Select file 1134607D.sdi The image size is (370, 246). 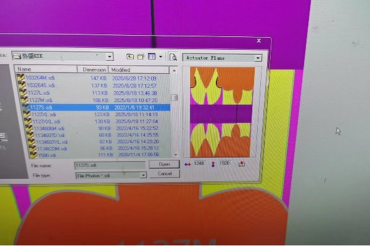tap(50, 135)
